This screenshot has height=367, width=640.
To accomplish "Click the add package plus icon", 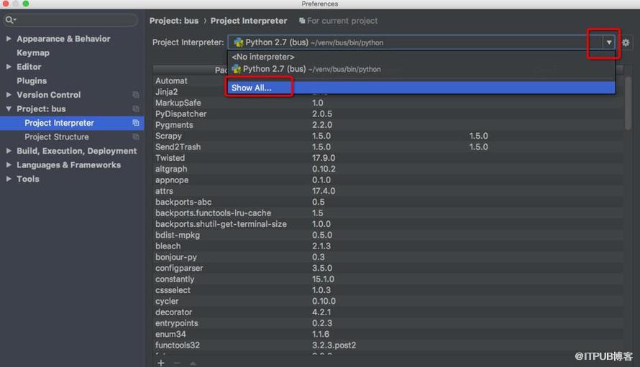I will click(161, 363).
